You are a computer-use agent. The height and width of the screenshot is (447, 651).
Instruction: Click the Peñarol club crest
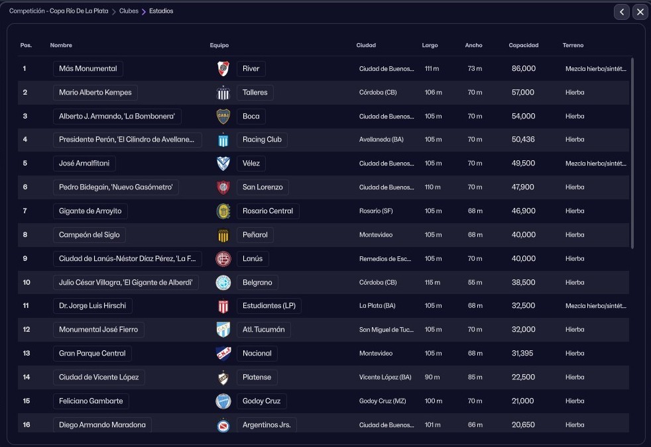pos(223,235)
